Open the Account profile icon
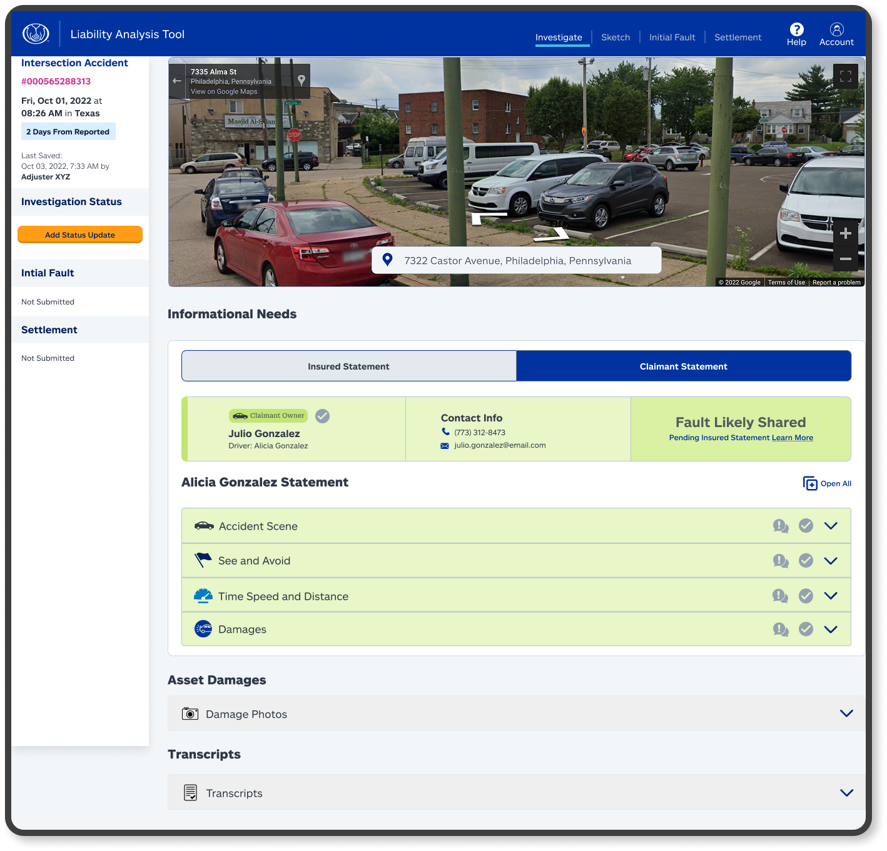Image resolution: width=887 pixels, height=851 pixels. click(x=836, y=29)
